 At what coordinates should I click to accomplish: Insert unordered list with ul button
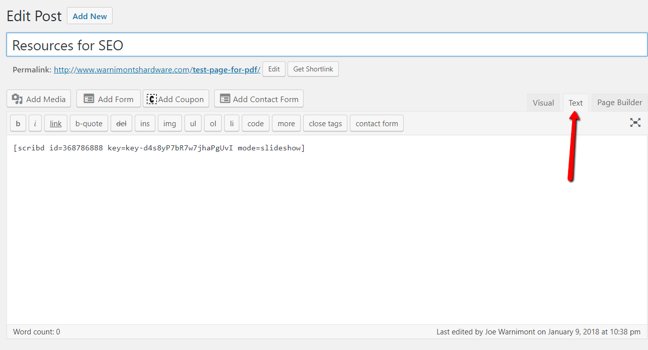(x=193, y=123)
